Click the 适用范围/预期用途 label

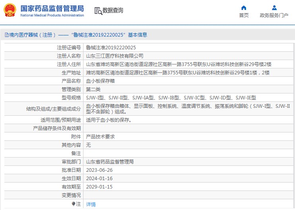coord(61,120)
